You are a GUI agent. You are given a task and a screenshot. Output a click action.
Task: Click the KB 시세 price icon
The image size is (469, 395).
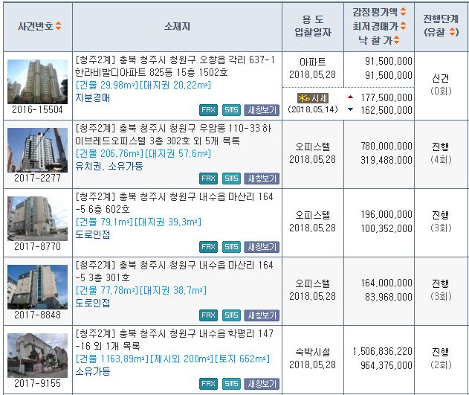click(311, 97)
